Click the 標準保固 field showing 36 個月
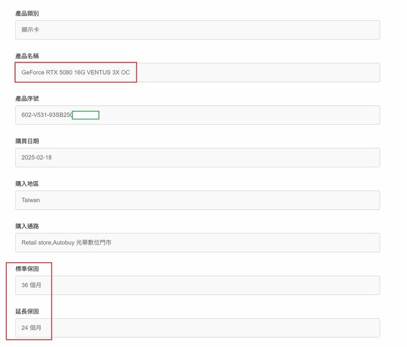Viewport: 407px width, 347px height. coord(197,285)
